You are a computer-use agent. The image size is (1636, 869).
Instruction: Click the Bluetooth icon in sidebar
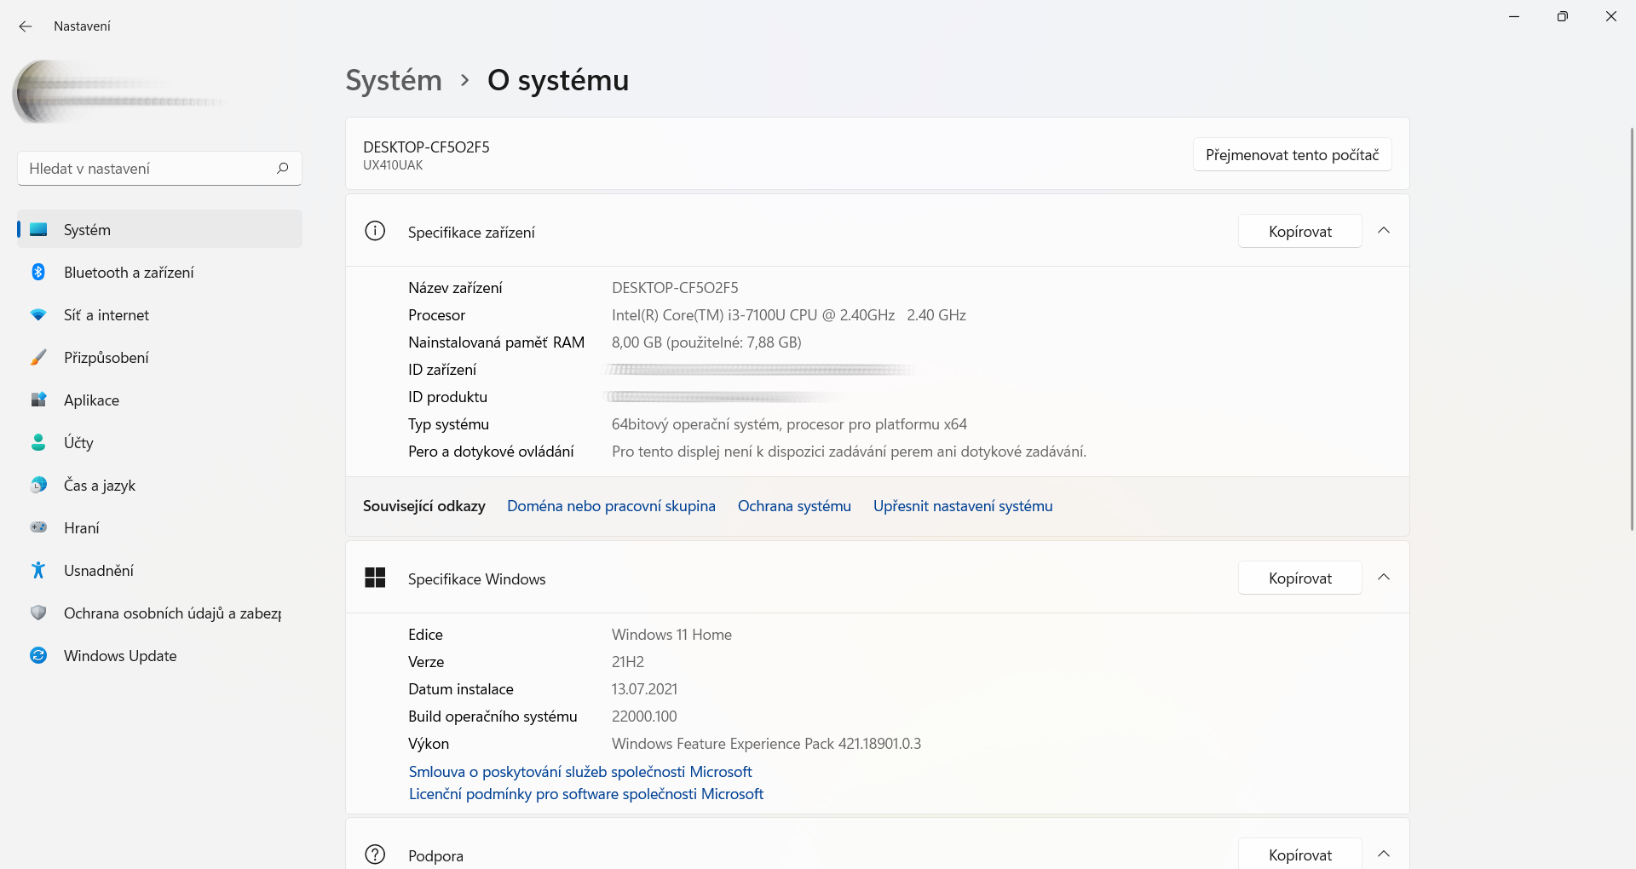coord(38,272)
